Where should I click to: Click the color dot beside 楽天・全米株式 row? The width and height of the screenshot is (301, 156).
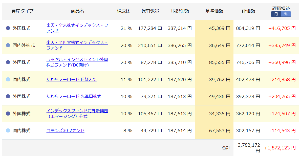pos(8,28)
